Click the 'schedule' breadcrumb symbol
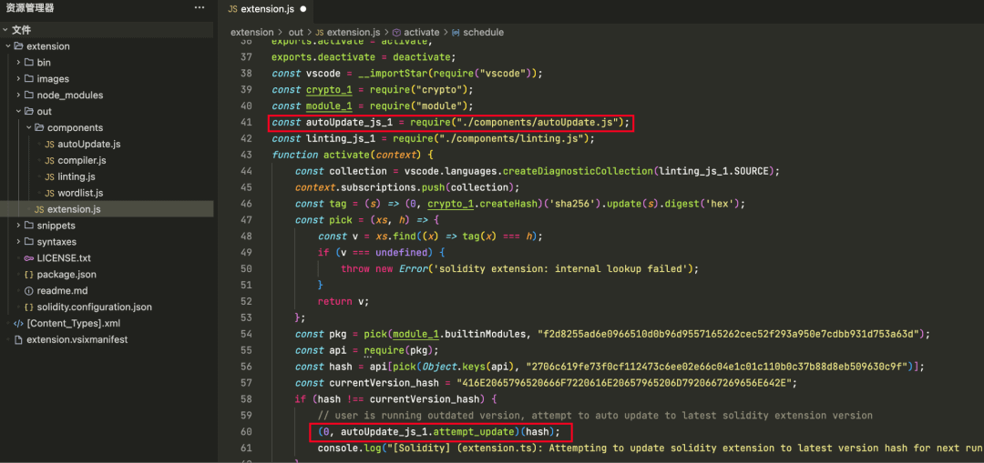The image size is (984, 463). (483, 32)
